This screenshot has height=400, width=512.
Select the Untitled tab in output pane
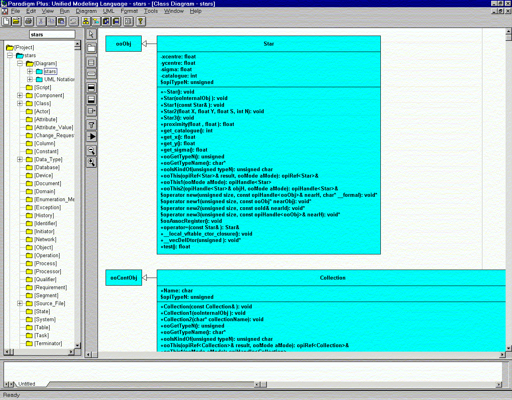27,384
